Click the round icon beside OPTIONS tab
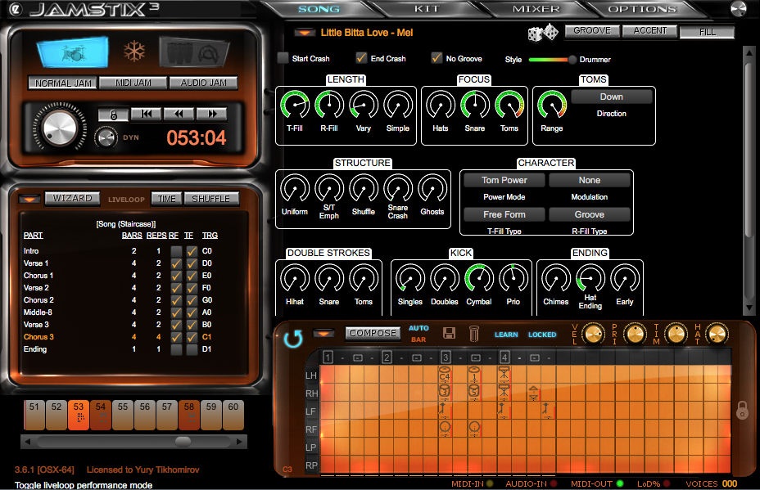Image resolution: width=760 pixels, height=490 pixels. coord(738,9)
